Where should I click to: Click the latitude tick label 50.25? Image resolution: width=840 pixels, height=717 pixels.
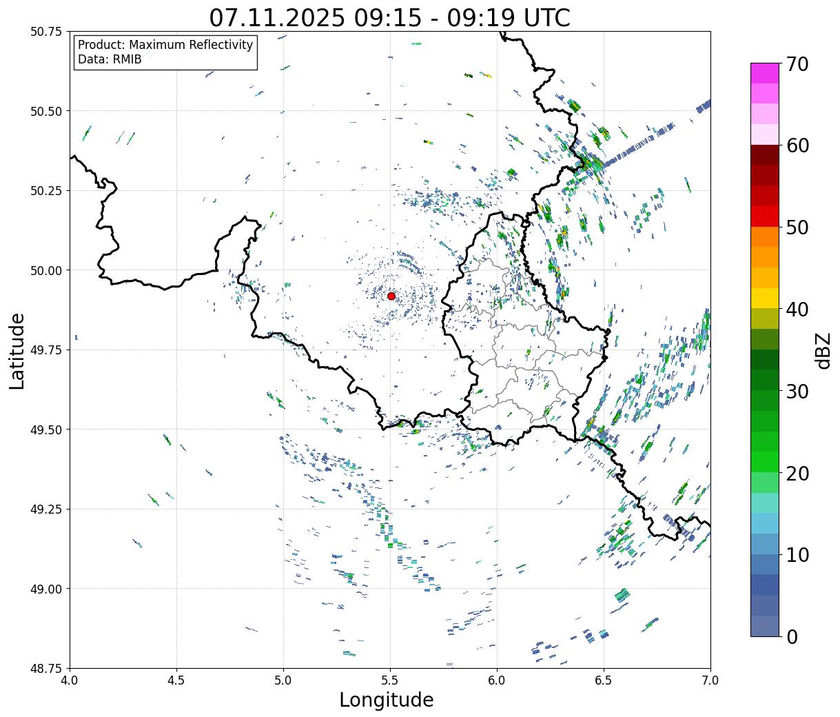46,191
